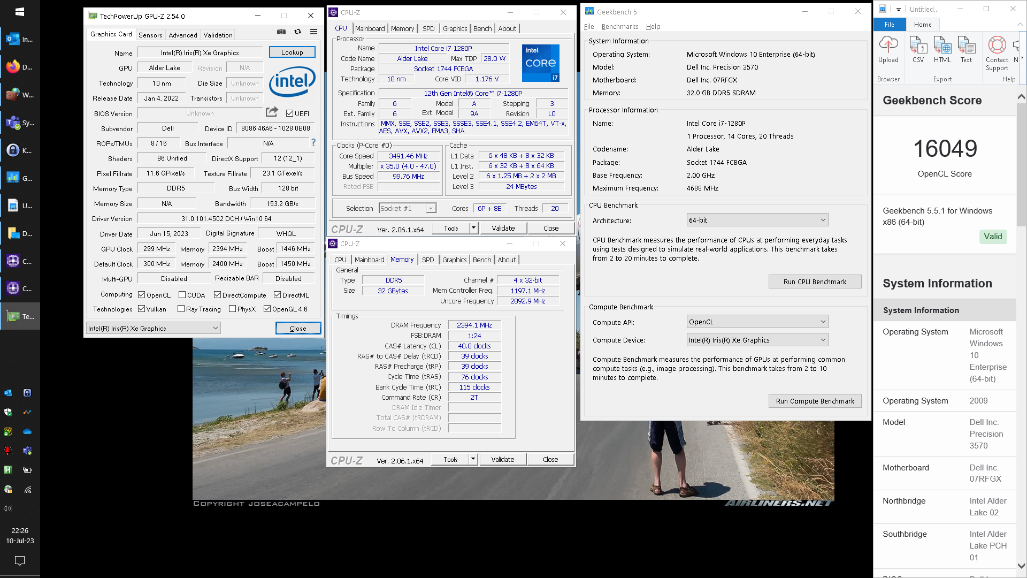Open the Windows Firewall taskbar item
This screenshot has height=578, width=1027.
point(20,95)
